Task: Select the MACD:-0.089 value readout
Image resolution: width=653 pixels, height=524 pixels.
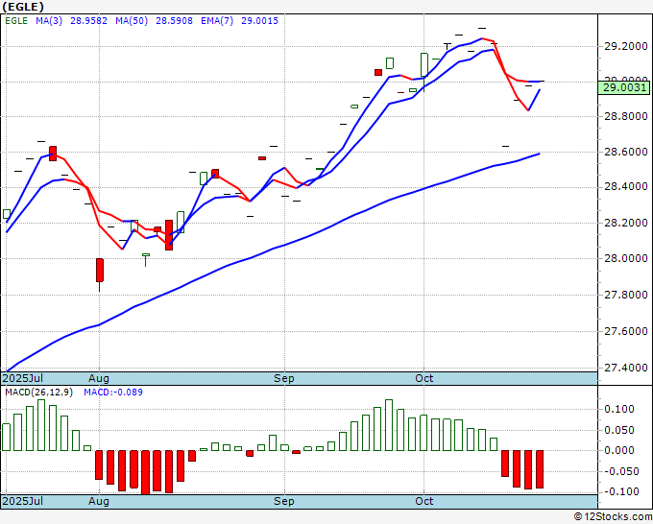Action: pyautogui.click(x=113, y=393)
